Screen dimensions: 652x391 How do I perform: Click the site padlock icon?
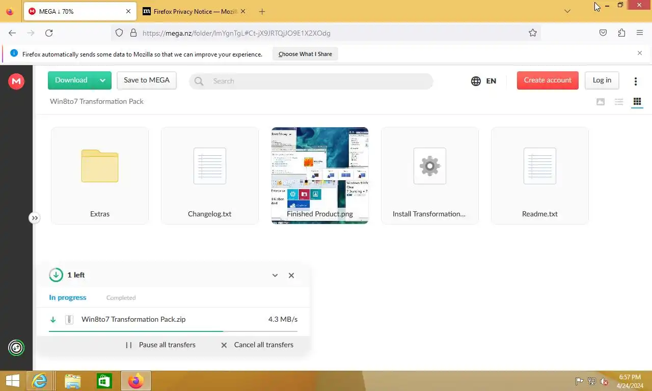[133, 33]
